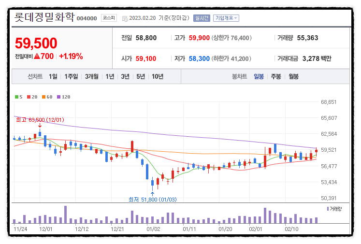This screenshot has height=244, width=361.
Task: Click the stock name 롯데정밀화학
Action: 44,17
